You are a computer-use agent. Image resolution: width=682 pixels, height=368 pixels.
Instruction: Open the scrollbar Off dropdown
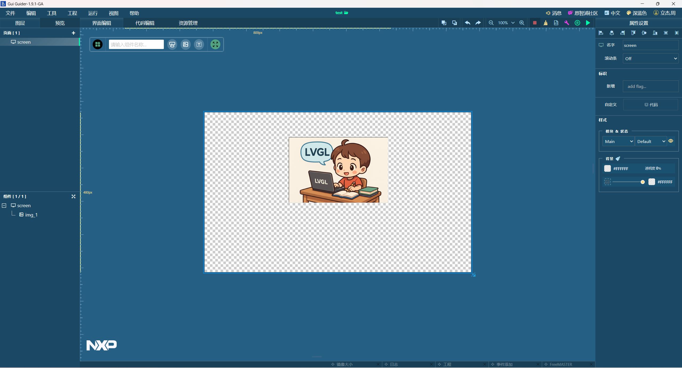[x=651, y=59]
